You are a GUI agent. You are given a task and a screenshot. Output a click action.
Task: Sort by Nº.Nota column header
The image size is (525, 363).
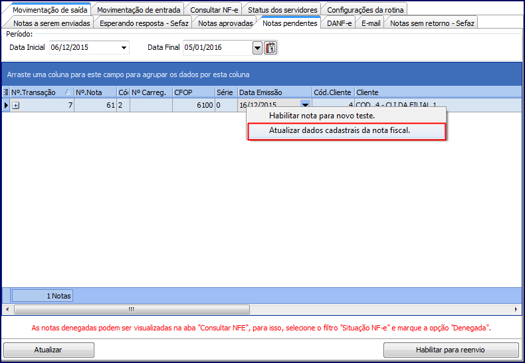[96, 92]
